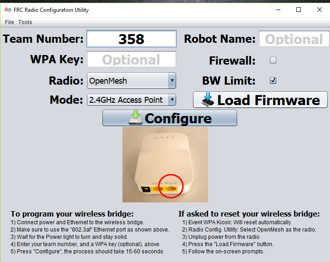The image size is (330, 262).
Task: Click the 'WPA Key:' label
Action: [x=57, y=59]
